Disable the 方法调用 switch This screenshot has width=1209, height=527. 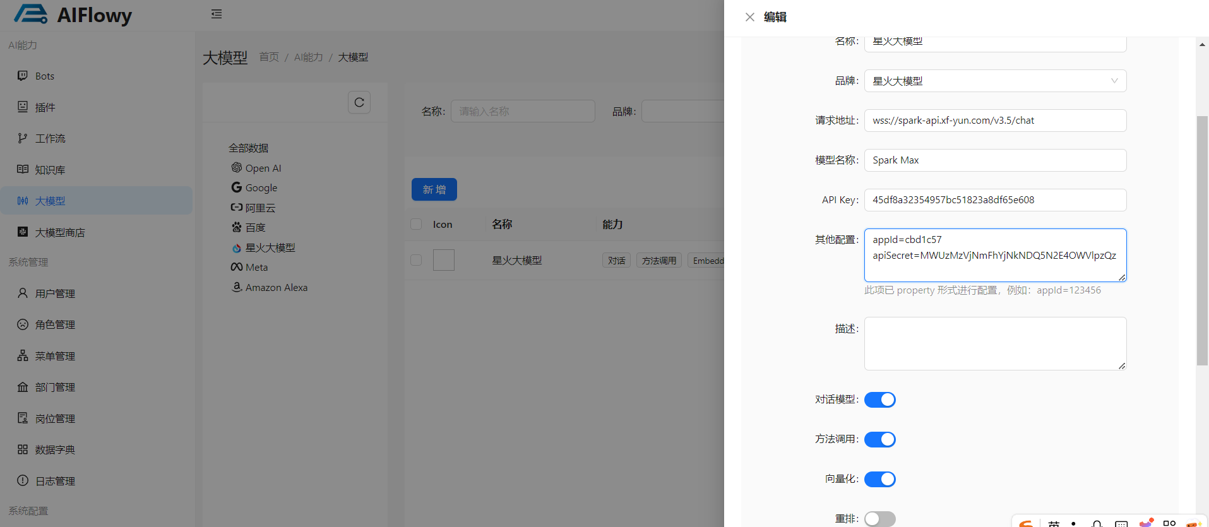click(x=879, y=439)
